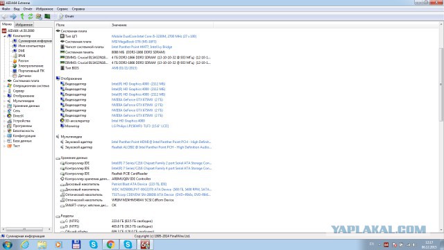Switch to the Меню tab
Screen dimensions: 444x250
point(7,24)
